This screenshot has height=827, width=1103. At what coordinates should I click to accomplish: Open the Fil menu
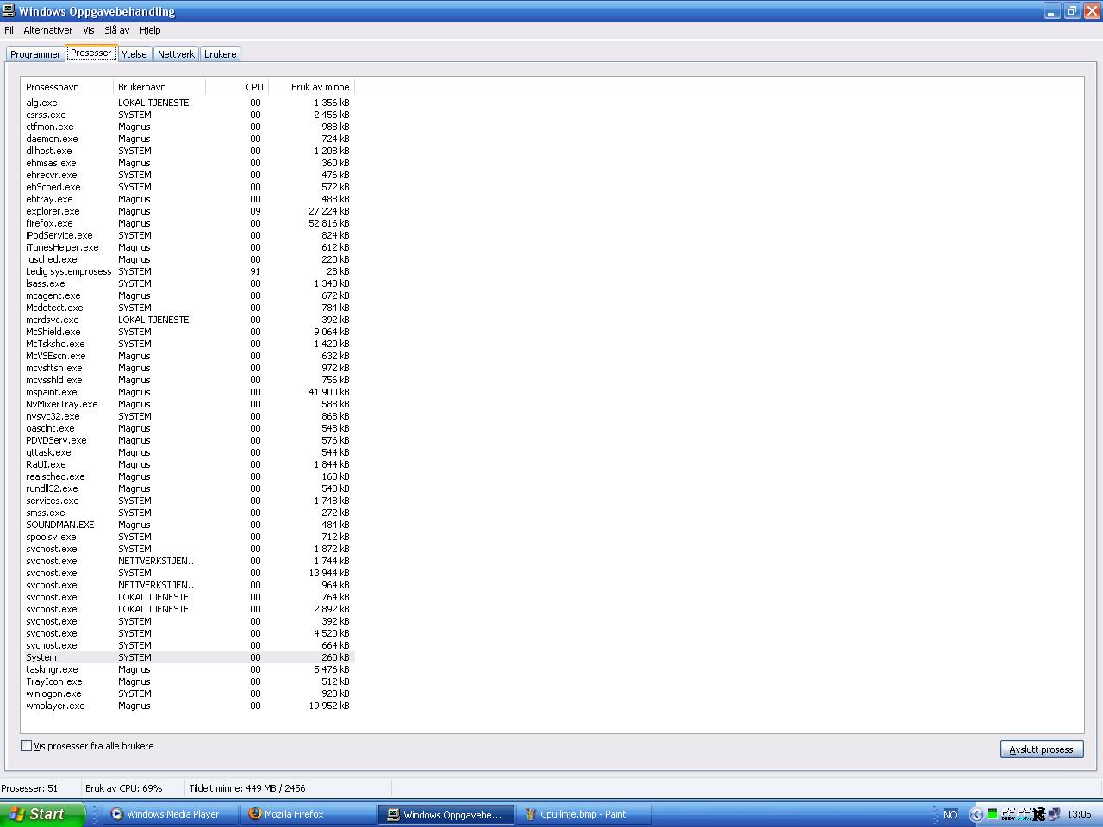[x=9, y=30]
